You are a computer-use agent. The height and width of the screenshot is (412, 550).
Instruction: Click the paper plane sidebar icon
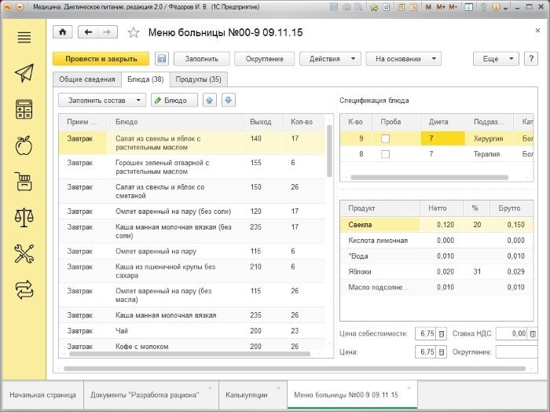(x=24, y=73)
